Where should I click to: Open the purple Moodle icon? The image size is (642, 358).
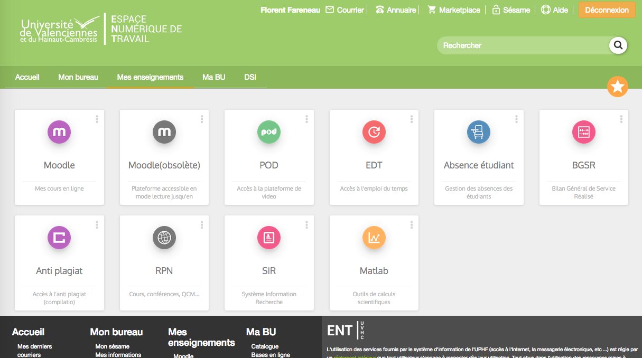click(x=59, y=132)
